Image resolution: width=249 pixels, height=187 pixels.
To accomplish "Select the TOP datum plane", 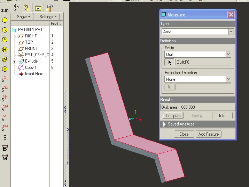I will [25, 42].
